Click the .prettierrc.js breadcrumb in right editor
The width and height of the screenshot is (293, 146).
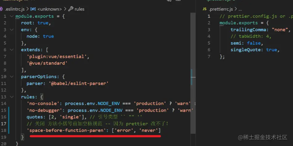point(221,9)
